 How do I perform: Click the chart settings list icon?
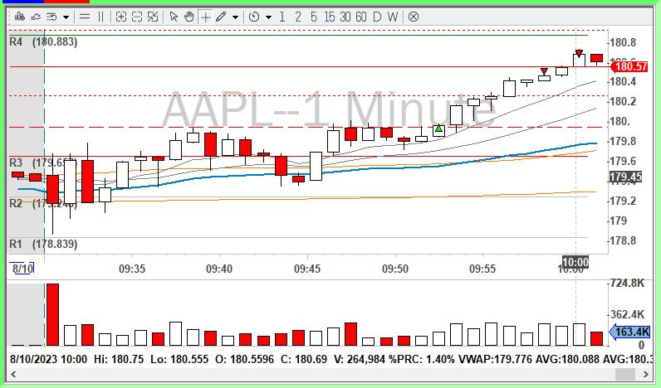click(x=51, y=17)
